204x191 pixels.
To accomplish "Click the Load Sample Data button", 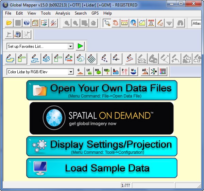I will (102, 168).
